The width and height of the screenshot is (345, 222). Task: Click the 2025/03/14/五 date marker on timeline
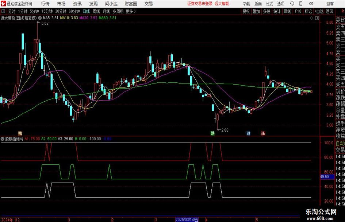pos(187,219)
